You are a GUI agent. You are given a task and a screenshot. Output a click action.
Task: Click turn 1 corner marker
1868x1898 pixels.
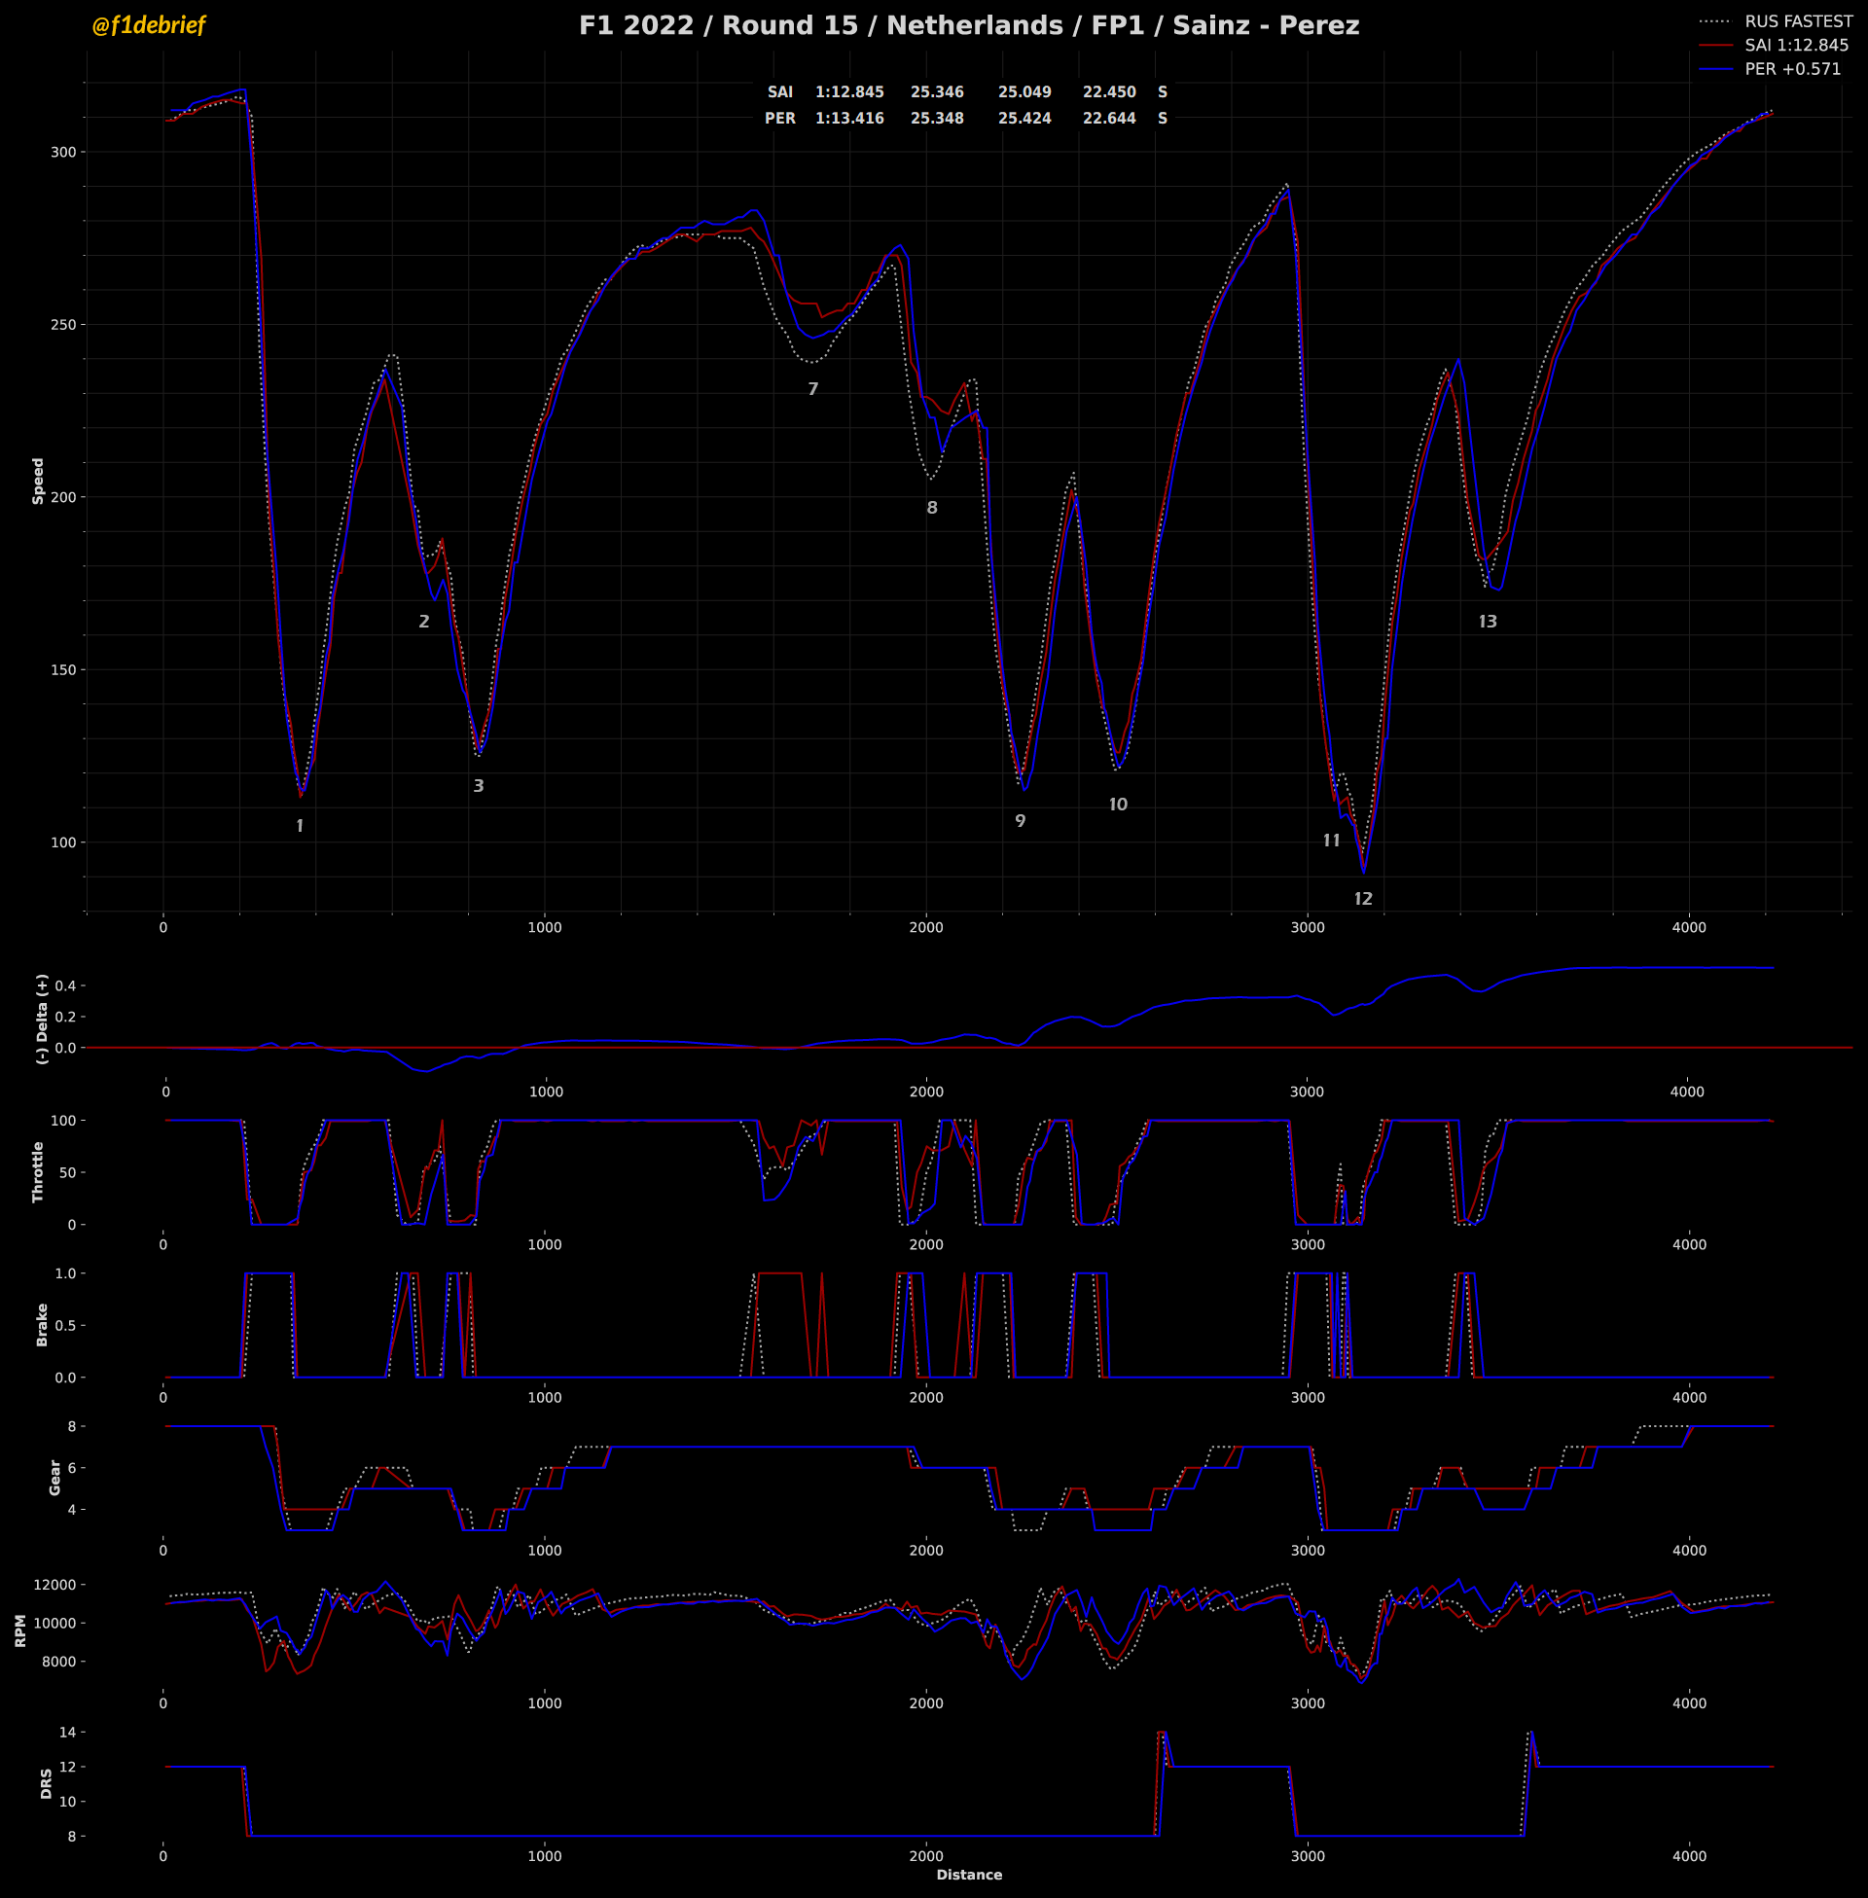pos(301,826)
